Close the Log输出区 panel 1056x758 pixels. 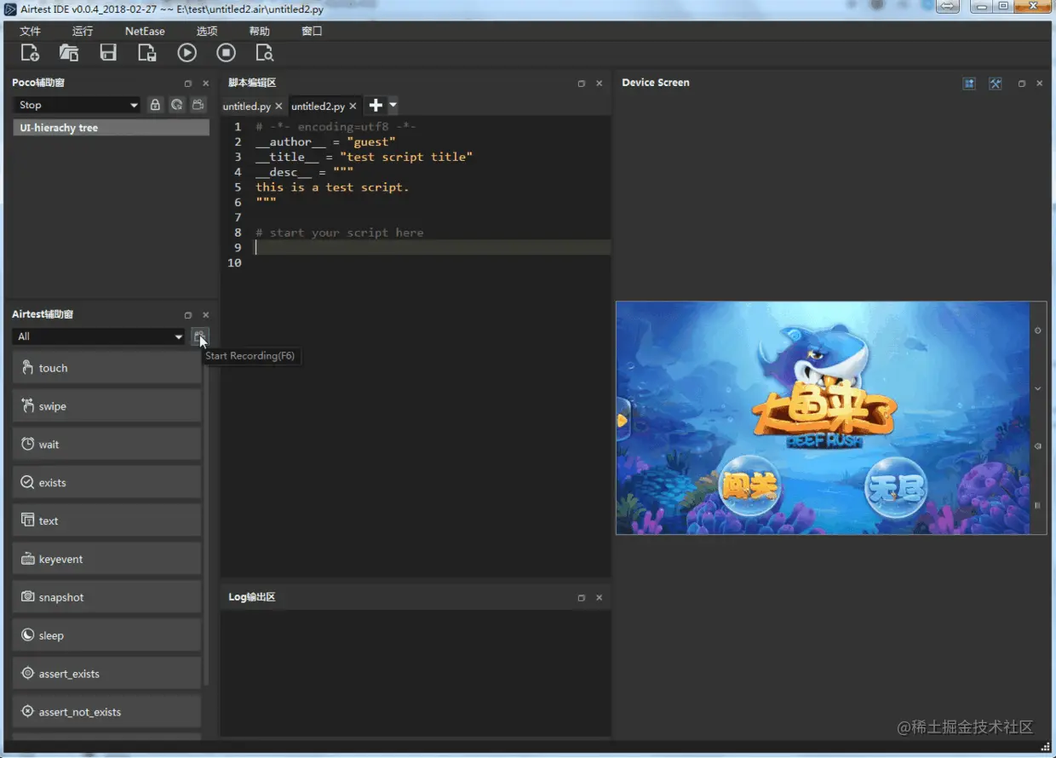tap(599, 598)
